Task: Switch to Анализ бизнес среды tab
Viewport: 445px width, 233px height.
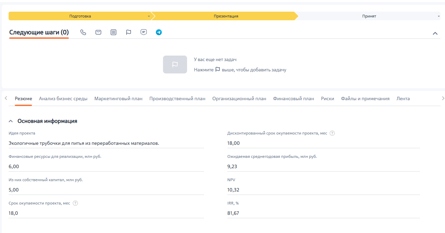Action: click(63, 98)
